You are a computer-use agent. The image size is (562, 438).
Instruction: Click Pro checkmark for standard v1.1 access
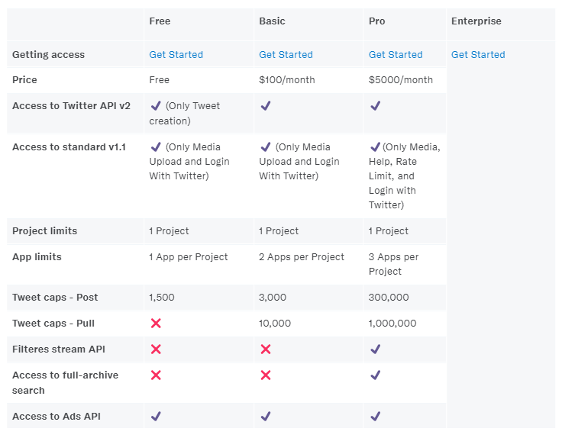(x=375, y=147)
